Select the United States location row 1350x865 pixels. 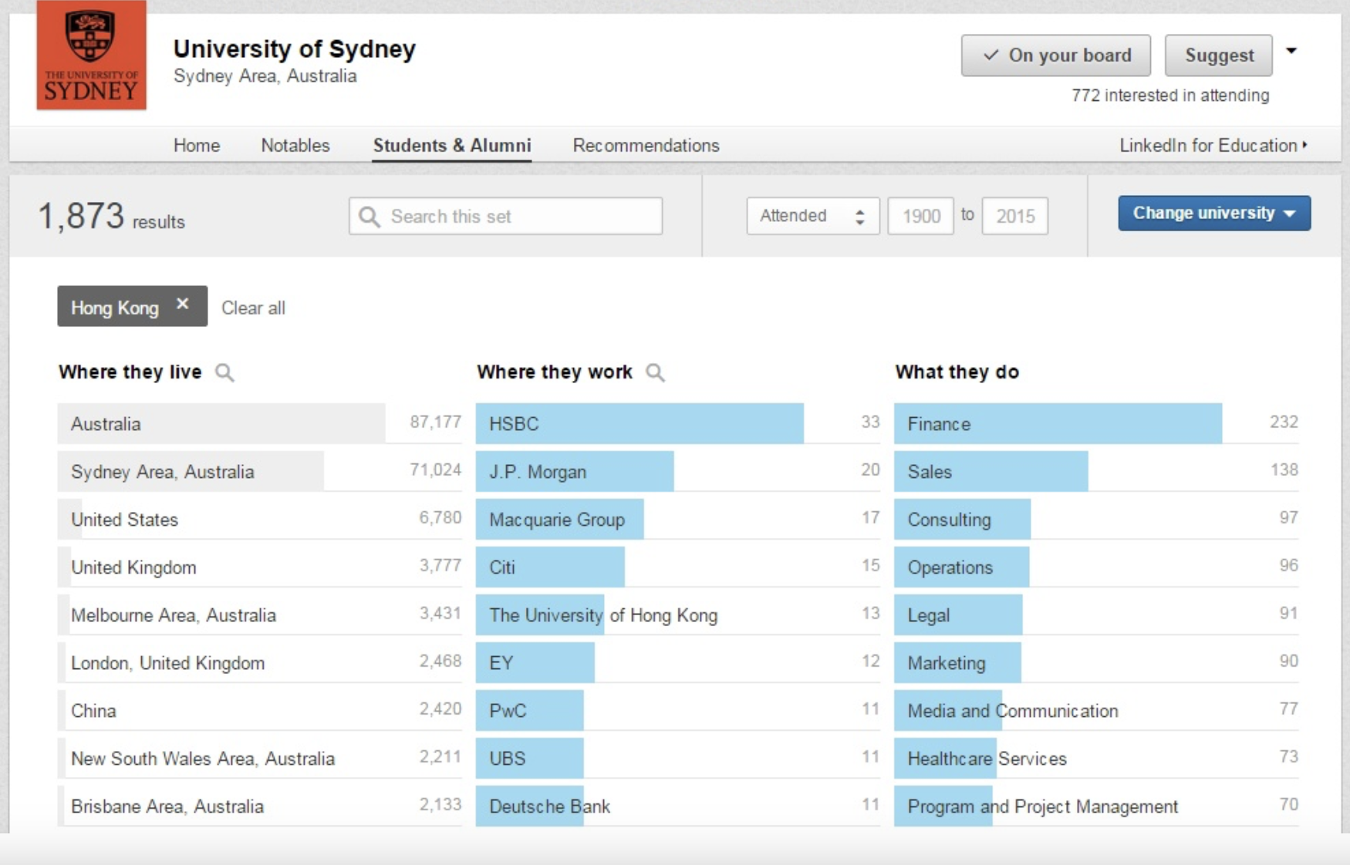(259, 520)
